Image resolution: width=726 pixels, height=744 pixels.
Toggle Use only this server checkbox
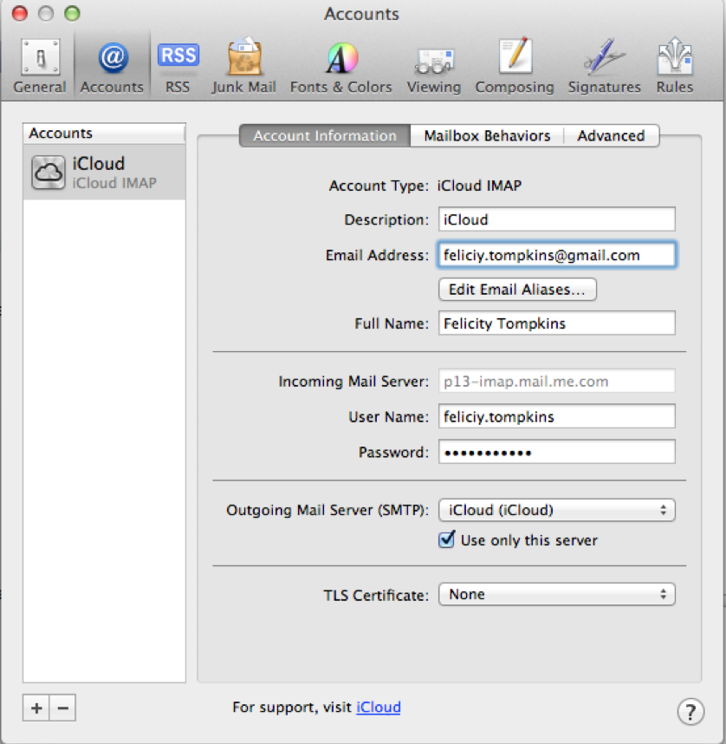447,539
